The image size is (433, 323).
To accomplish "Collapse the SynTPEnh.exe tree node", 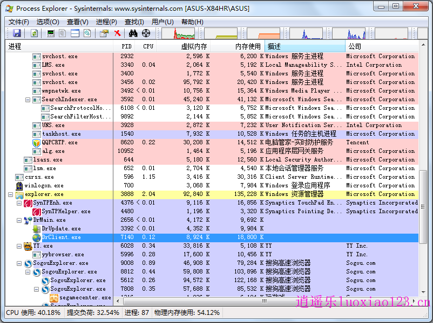I will pos(19,203).
